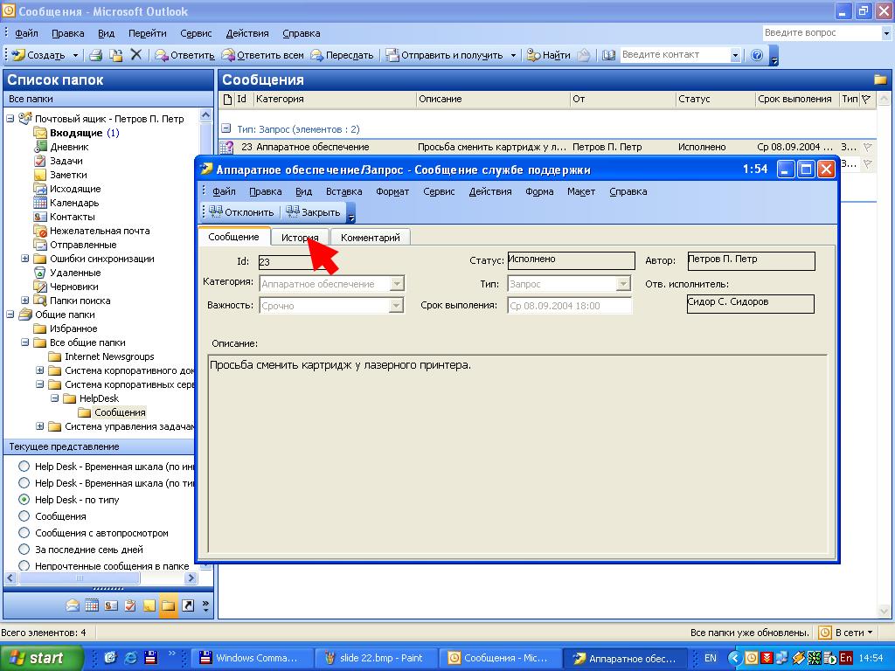
Task: Switch to Mail with the envelope navigation icon
Action: [73, 605]
